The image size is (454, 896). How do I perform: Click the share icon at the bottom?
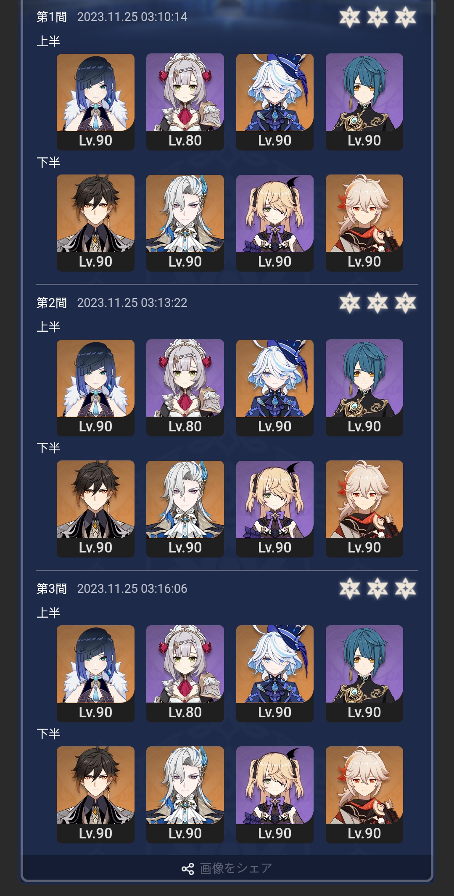click(x=187, y=869)
